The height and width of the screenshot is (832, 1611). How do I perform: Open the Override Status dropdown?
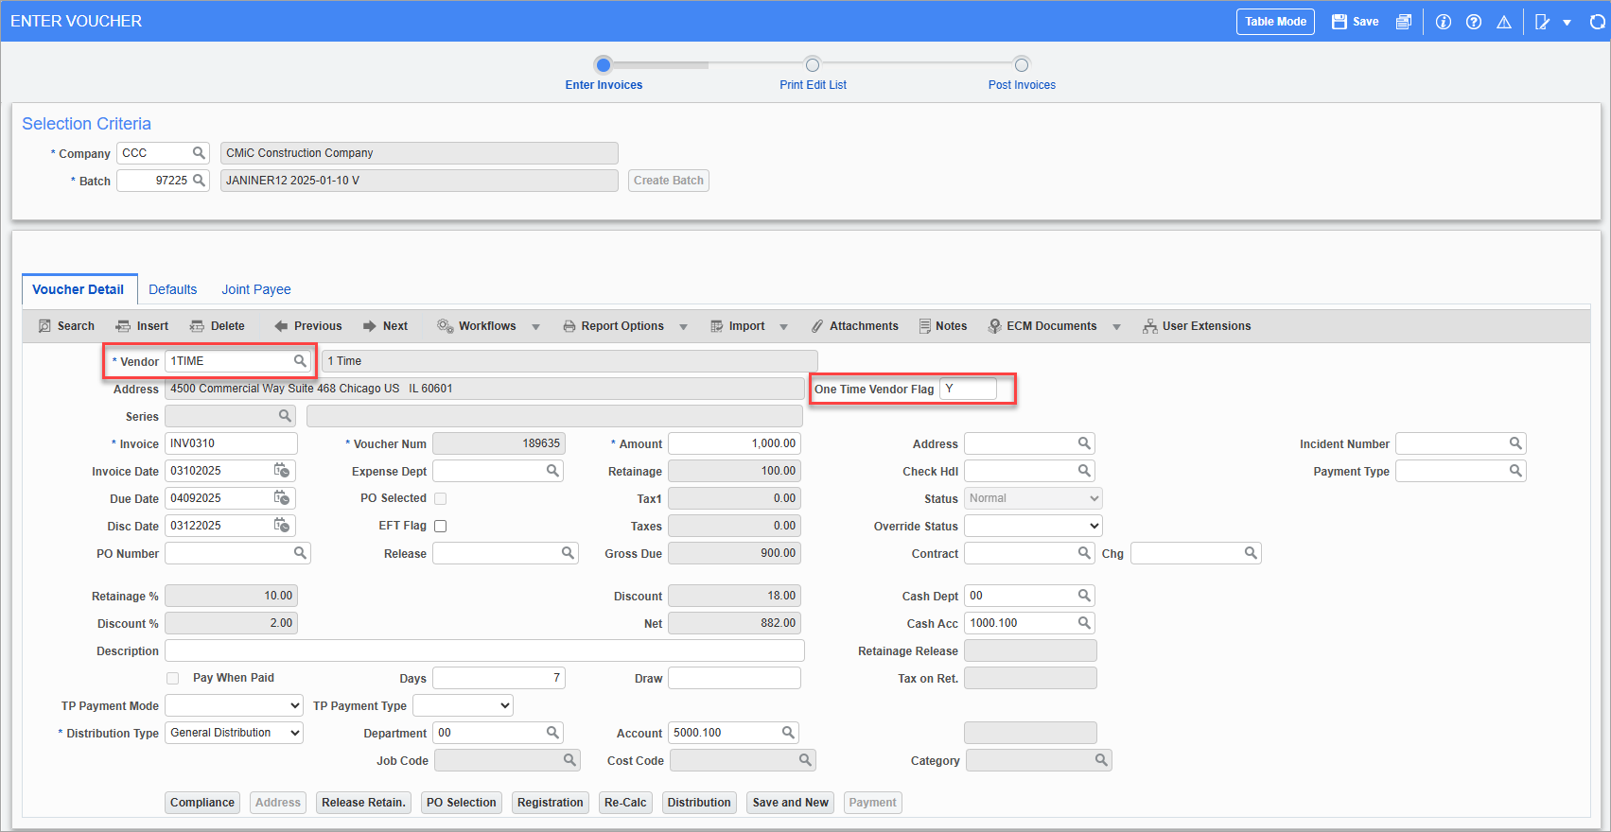pyautogui.click(x=1033, y=526)
